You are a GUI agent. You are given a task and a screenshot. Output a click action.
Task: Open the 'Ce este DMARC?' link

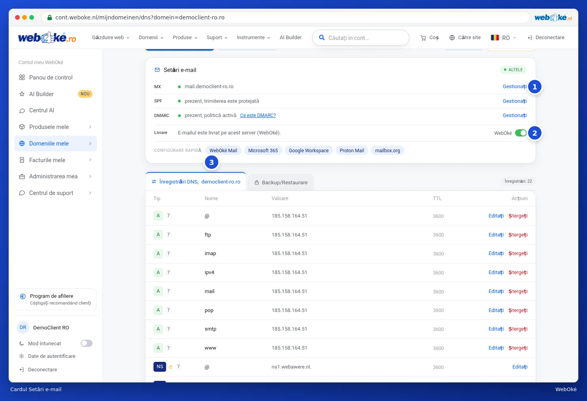point(258,115)
